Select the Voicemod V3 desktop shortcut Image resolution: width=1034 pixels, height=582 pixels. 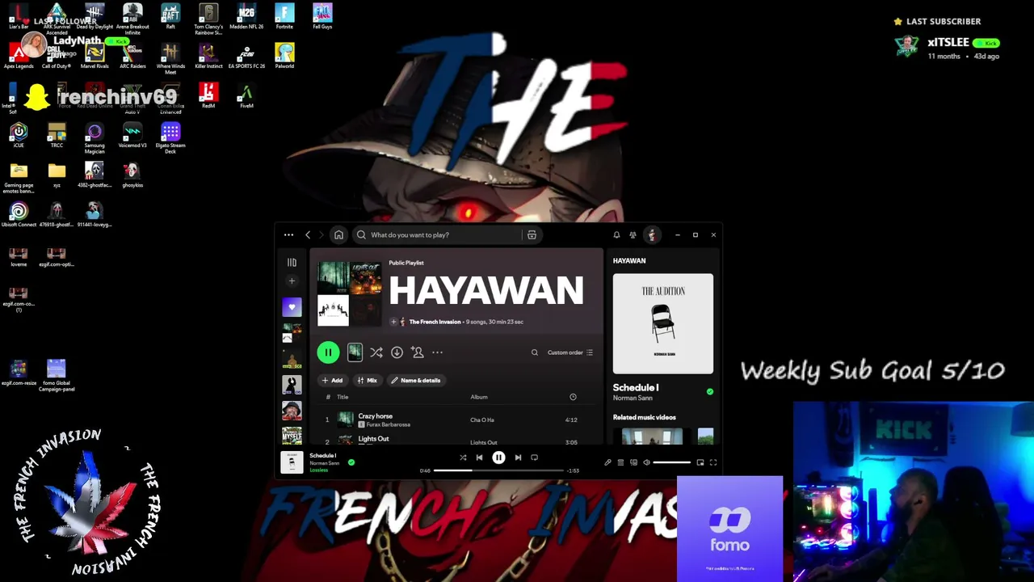tap(132, 136)
